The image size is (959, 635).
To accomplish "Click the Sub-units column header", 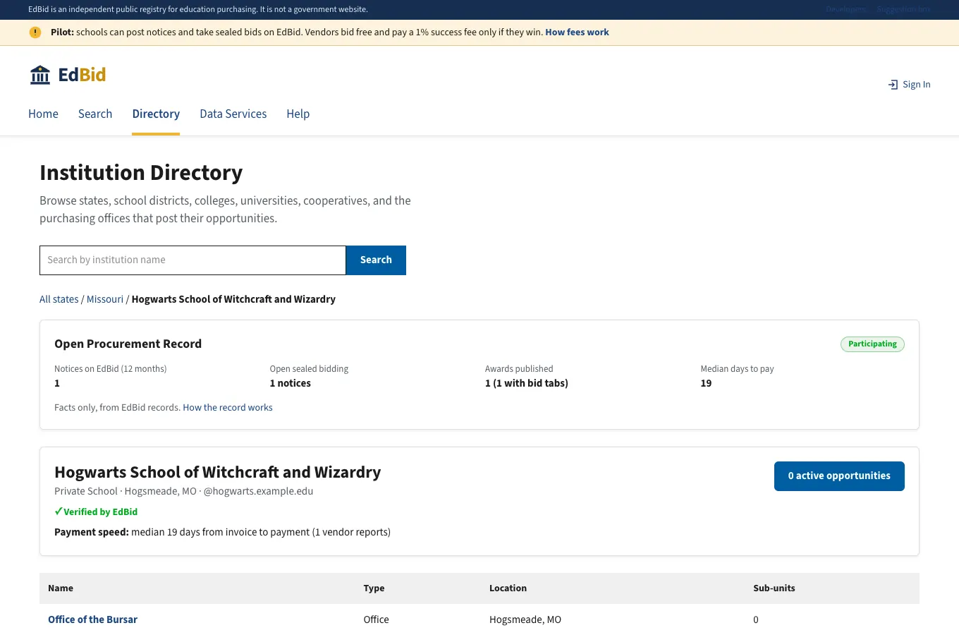I will [774, 588].
